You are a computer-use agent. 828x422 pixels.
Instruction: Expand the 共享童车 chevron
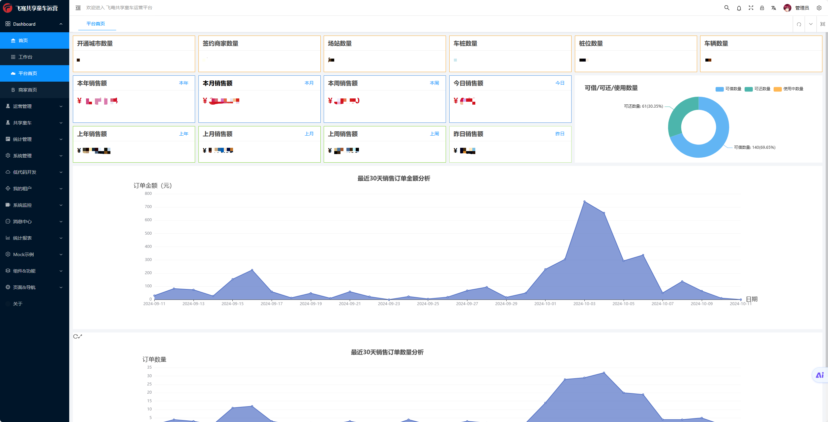[61, 123]
